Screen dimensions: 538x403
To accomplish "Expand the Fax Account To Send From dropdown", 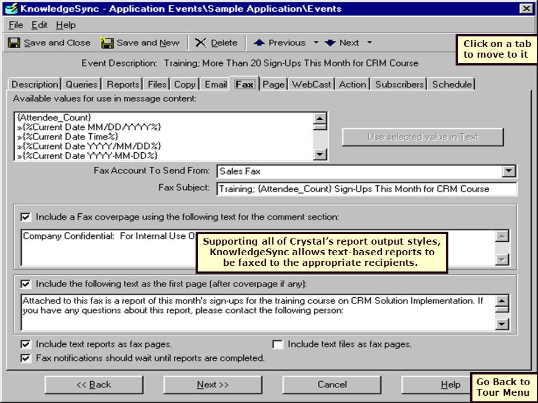I will click(509, 171).
